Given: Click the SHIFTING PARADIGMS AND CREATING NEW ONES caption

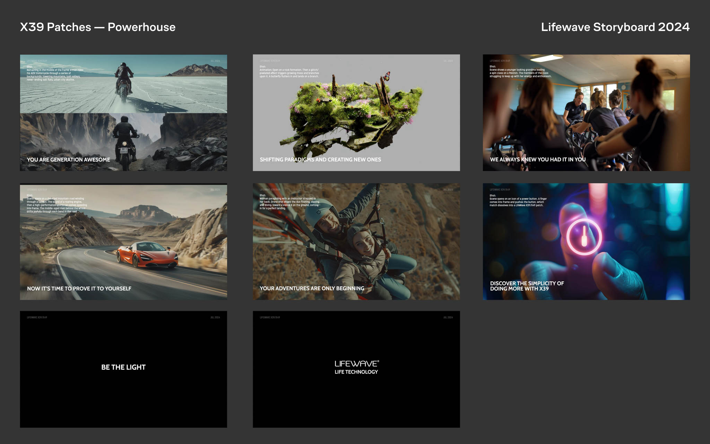Looking at the screenshot, I should tap(320, 160).
